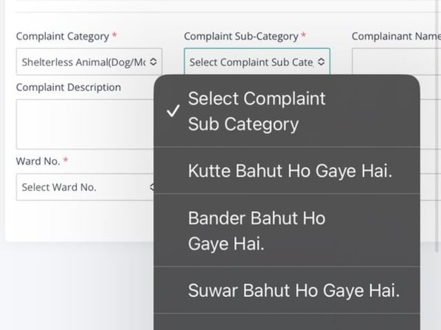Choose Suwar Bahut Ho Gaye Hai option
The height and width of the screenshot is (330, 441).
click(x=294, y=290)
